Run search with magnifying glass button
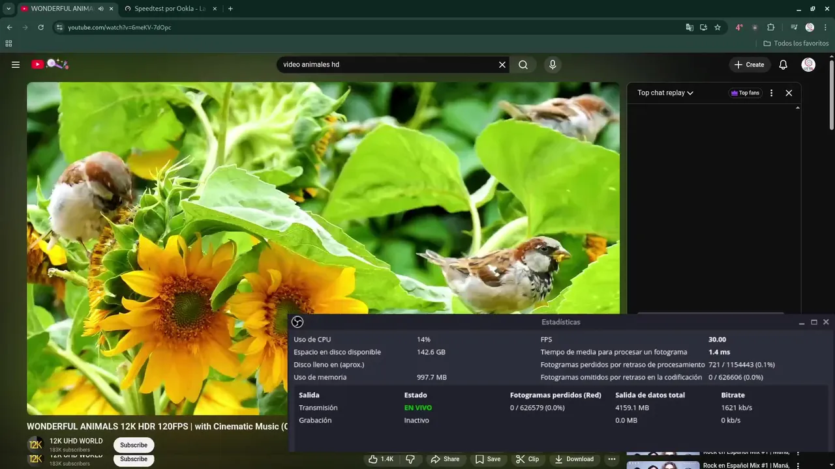 (x=523, y=64)
